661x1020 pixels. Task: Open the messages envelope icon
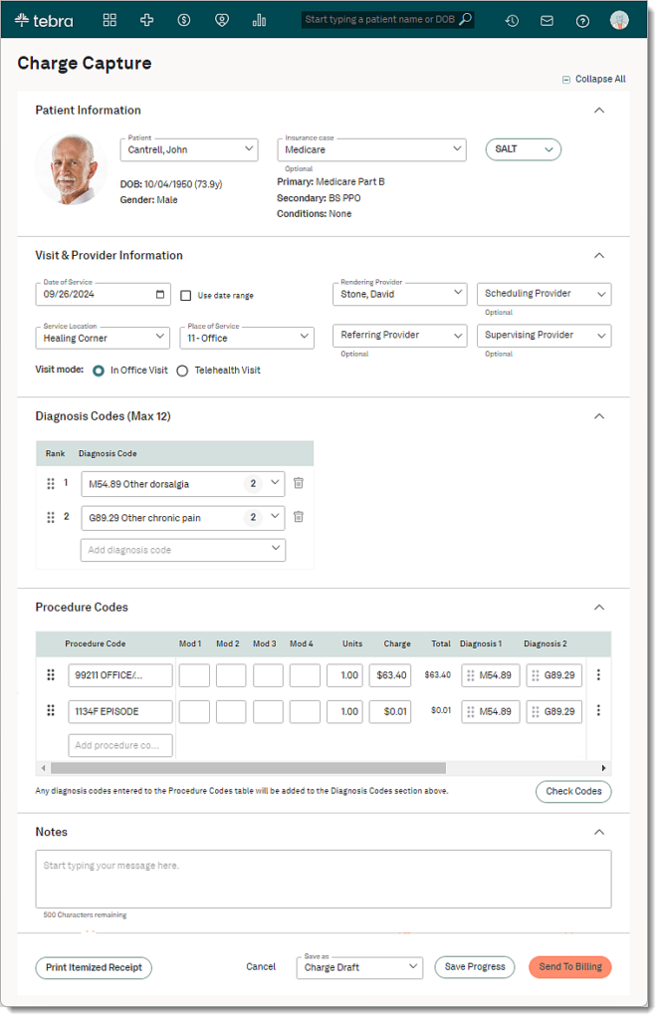pos(548,21)
